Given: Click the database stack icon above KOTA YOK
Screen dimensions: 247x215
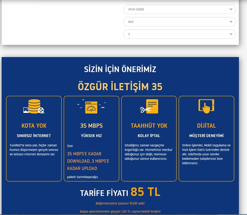Looking at the screenshot, I should [34, 106].
